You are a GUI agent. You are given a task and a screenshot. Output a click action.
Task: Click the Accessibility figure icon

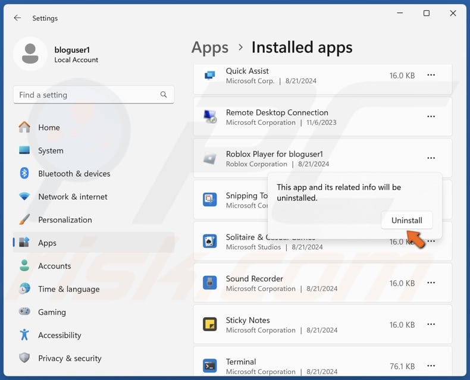pos(24,335)
